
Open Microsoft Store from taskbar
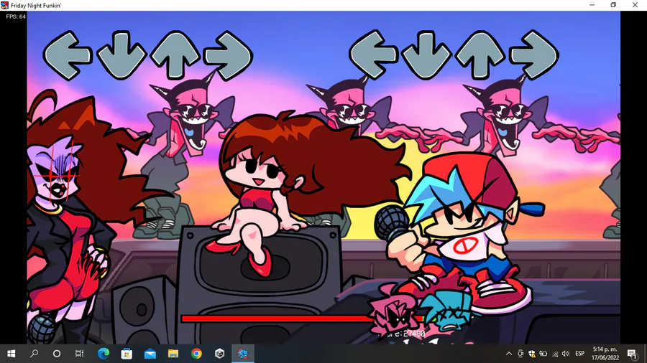(x=127, y=354)
